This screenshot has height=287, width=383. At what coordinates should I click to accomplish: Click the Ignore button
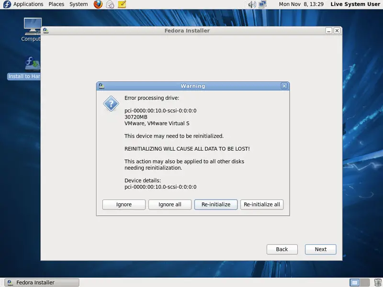coord(124,204)
